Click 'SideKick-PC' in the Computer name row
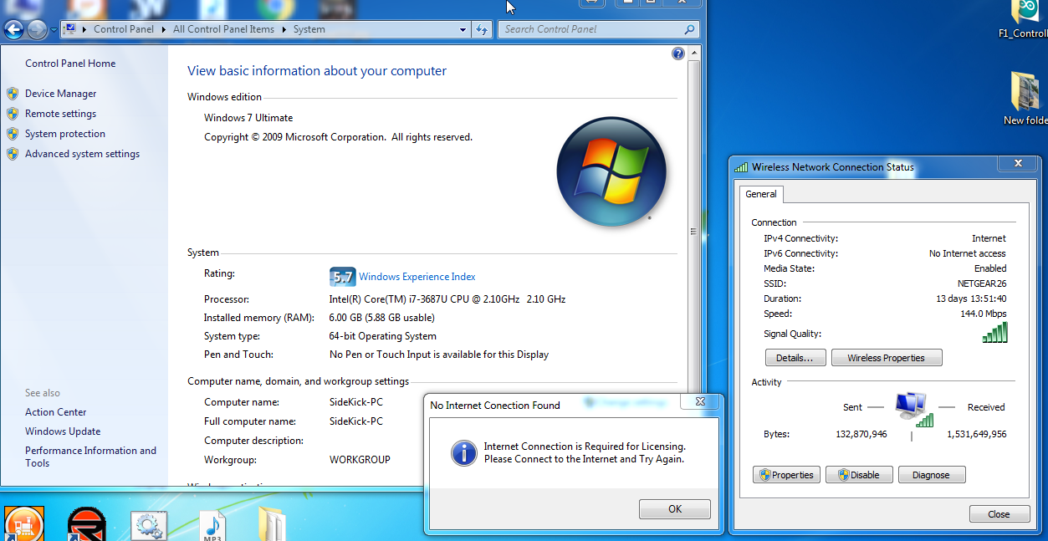Screen dimensions: 1048x541 [x=356, y=402]
